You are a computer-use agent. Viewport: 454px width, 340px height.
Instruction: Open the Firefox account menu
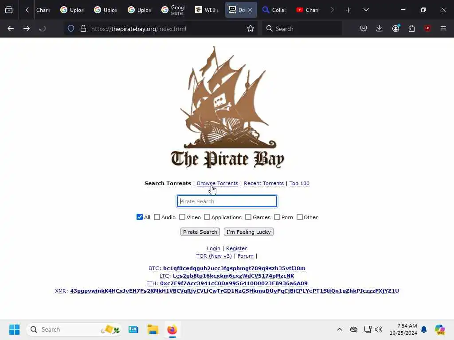click(x=395, y=28)
